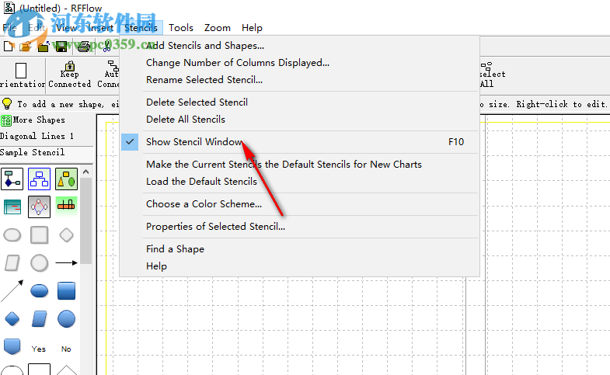Viewport: 610px width, 375px height.
Task: Select the flowchart connector stencil icon
Action: pos(12,179)
